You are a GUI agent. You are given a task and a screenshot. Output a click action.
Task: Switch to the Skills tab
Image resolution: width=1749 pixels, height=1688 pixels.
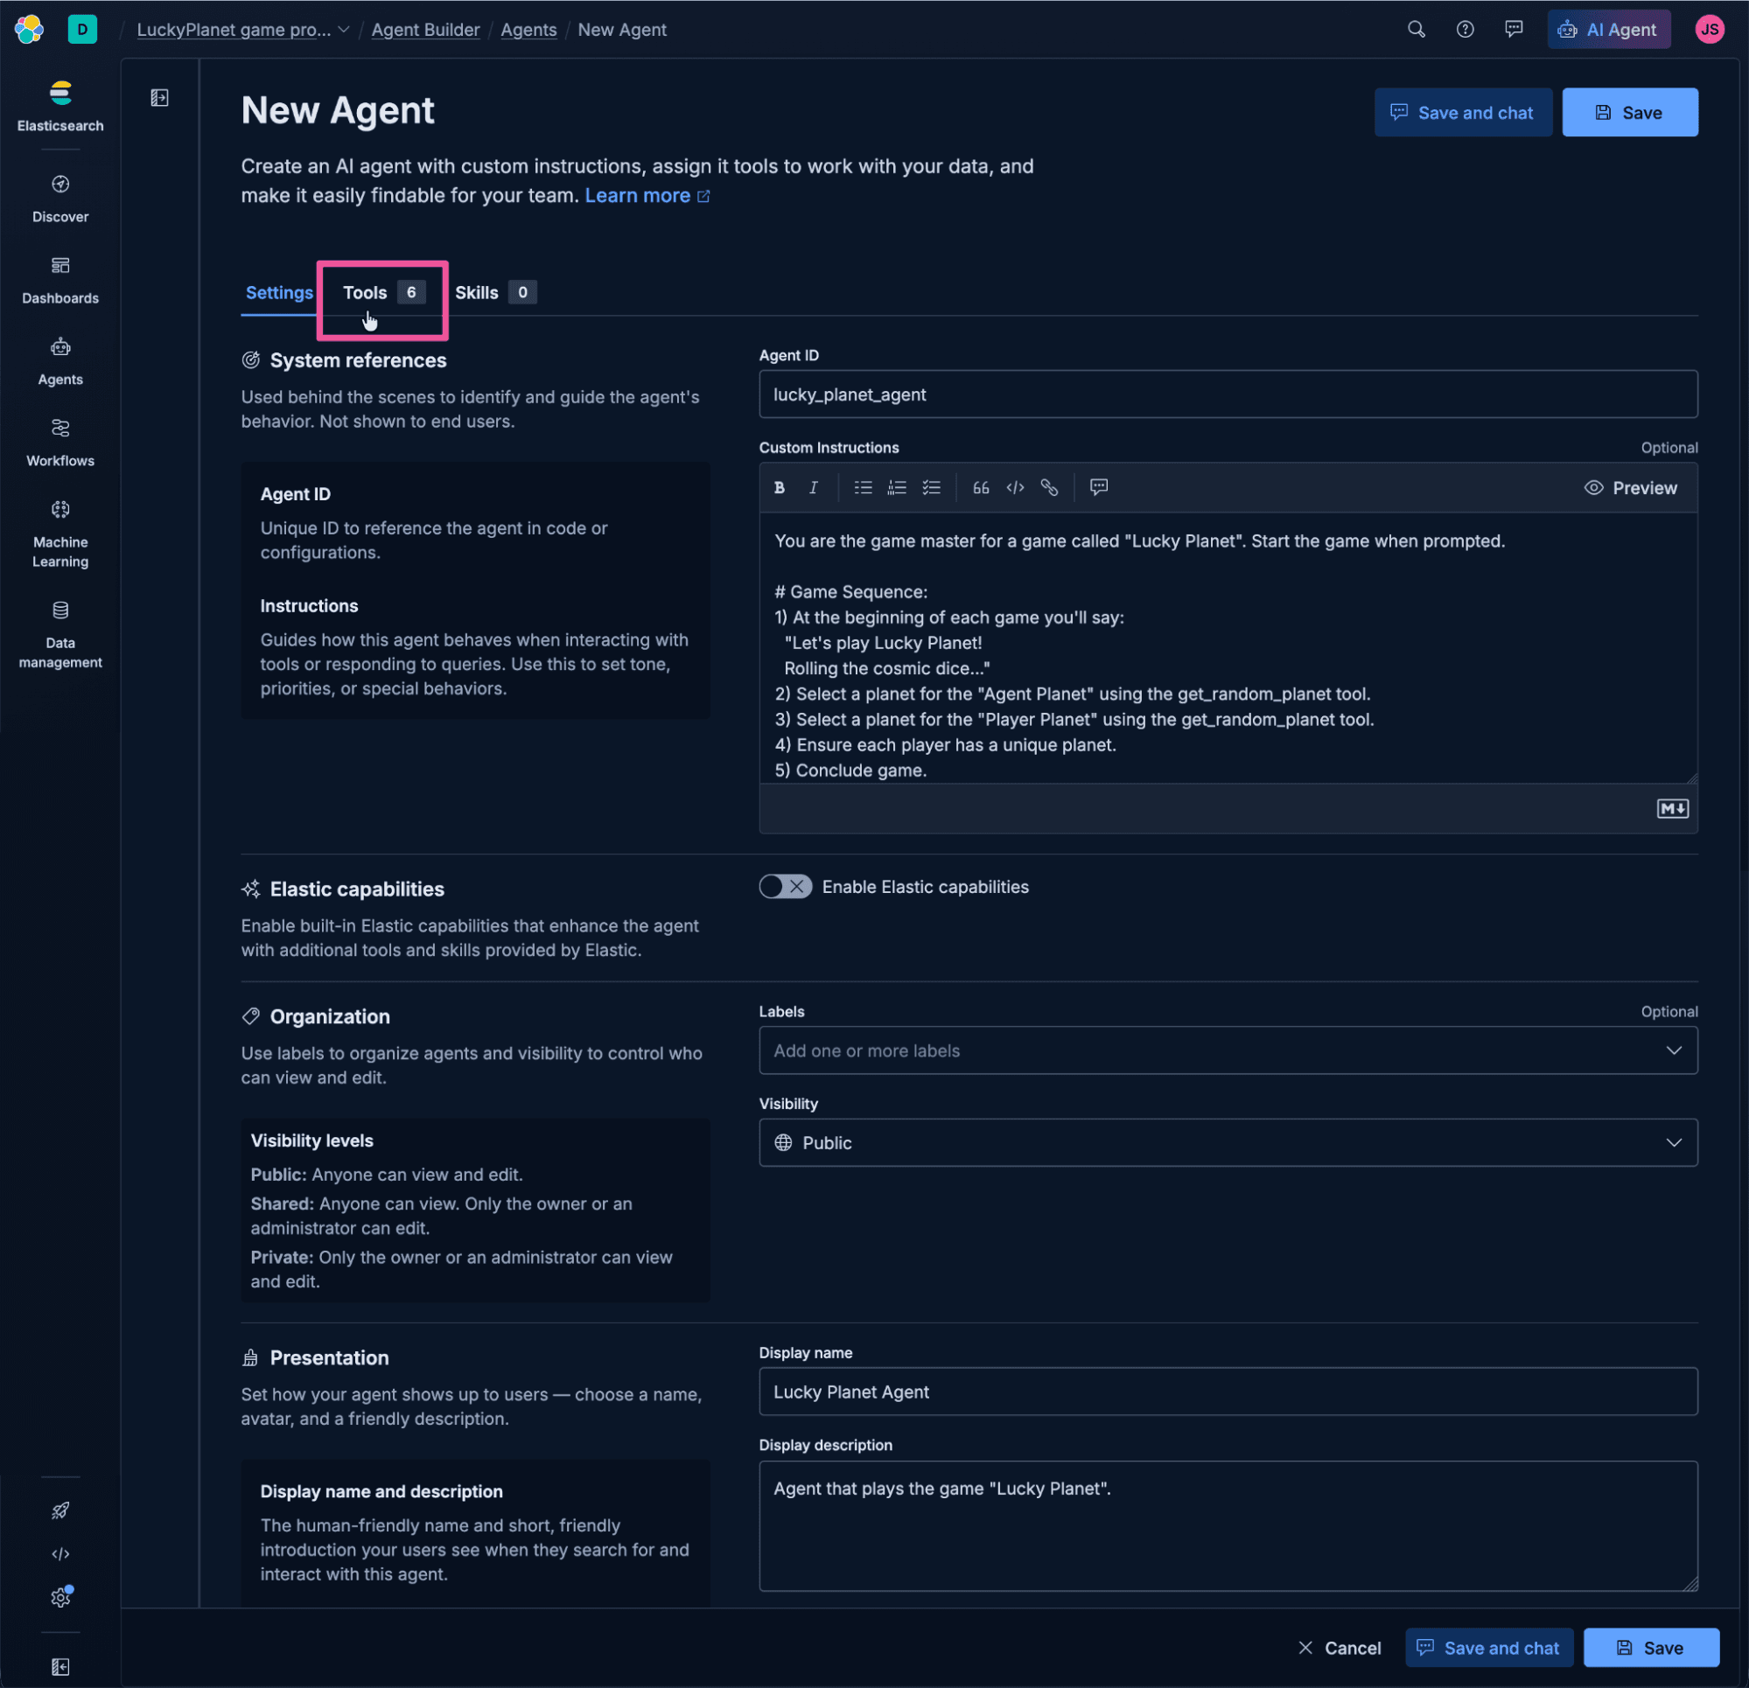pyautogui.click(x=495, y=293)
